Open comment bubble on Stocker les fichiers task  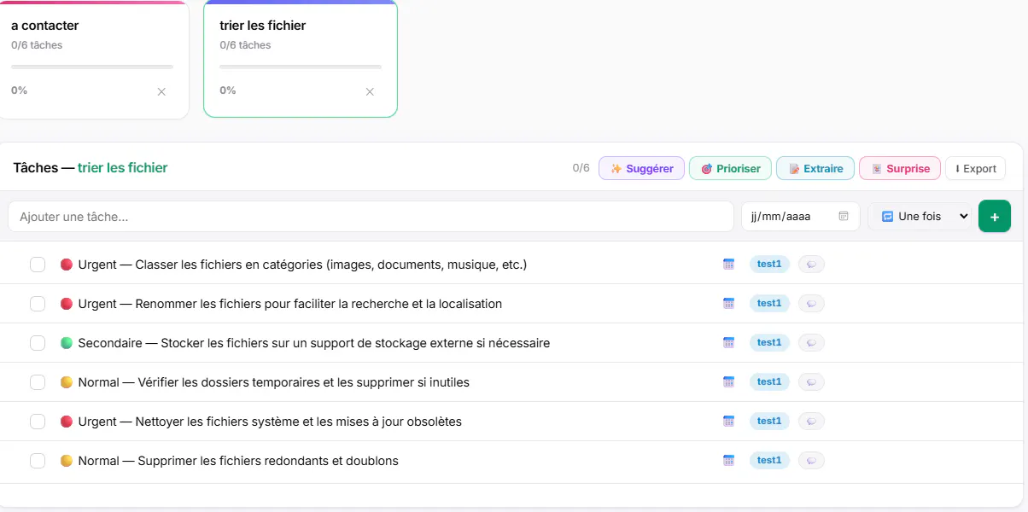[811, 343]
